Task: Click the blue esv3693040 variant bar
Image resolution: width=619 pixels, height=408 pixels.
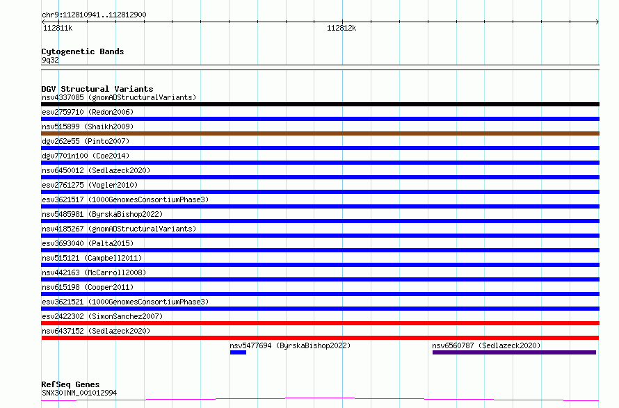Action: [320, 250]
